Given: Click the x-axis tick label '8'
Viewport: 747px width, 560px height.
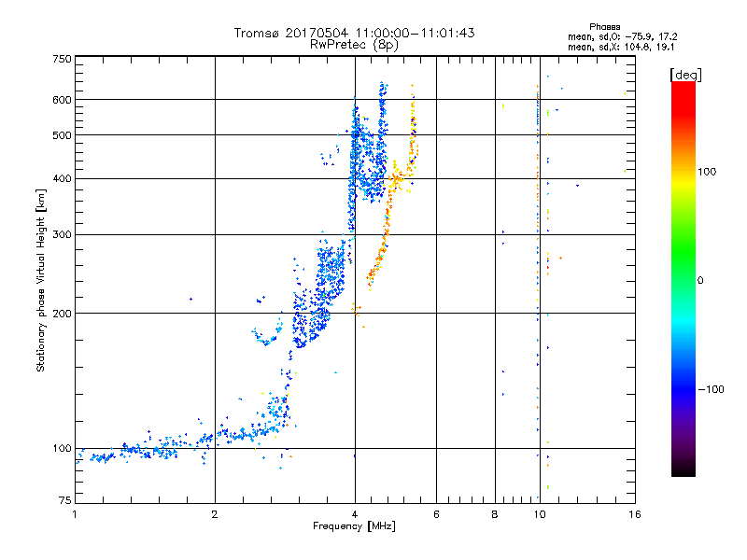Looking at the screenshot, I should tap(495, 514).
